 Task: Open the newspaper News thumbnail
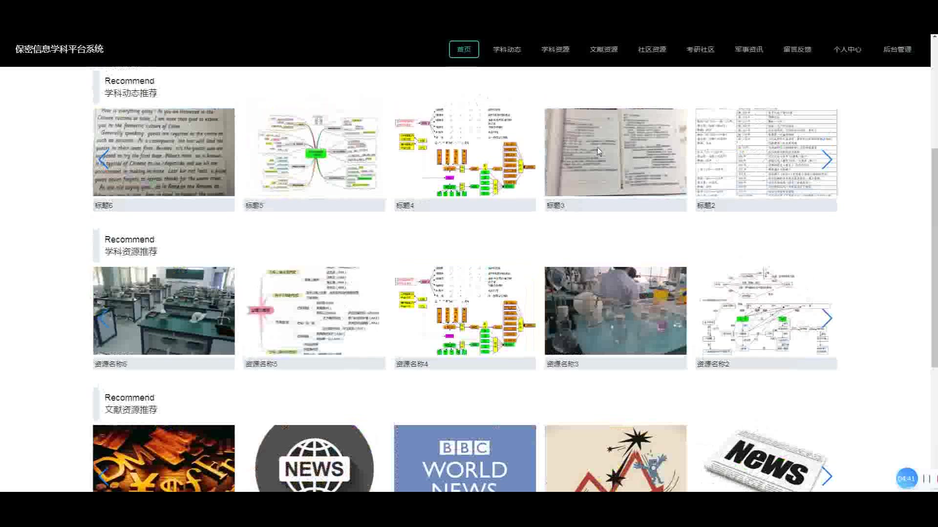766,458
